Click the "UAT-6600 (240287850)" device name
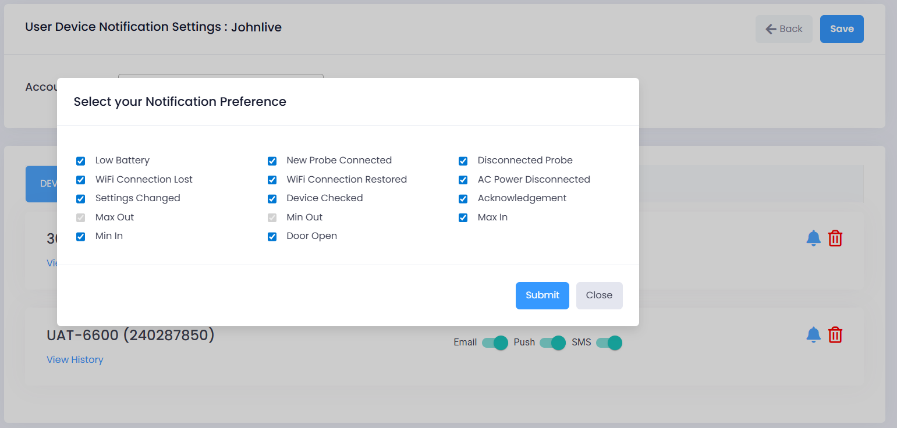The height and width of the screenshot is (428, 897). (130, 335)
